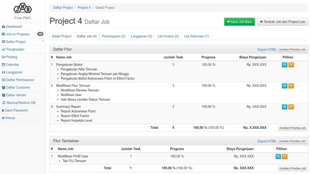Open Backup/Restore DB in sidebar
This screenshot has height=174, width=311.
pos(21,103)
